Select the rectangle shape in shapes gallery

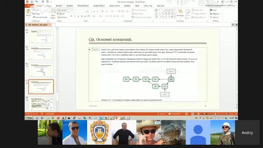coord(166,10)
